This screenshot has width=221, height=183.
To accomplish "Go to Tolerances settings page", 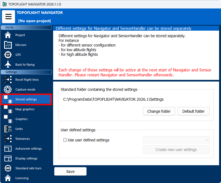I will coord(22,139).
